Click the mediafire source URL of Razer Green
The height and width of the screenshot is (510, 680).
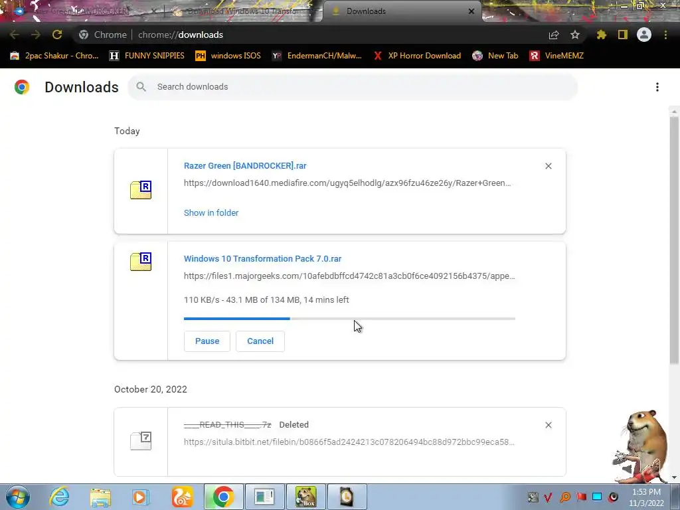coord(347,183)
